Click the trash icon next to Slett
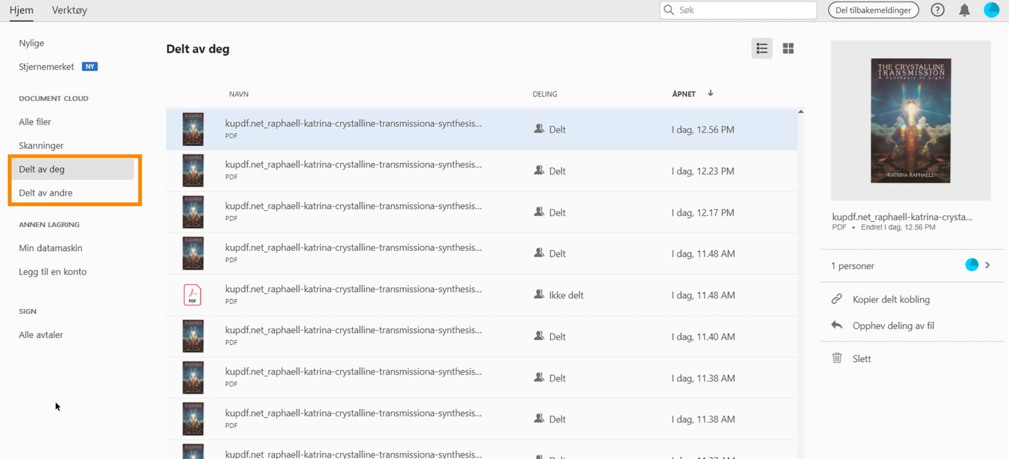 tap(837, 358)
